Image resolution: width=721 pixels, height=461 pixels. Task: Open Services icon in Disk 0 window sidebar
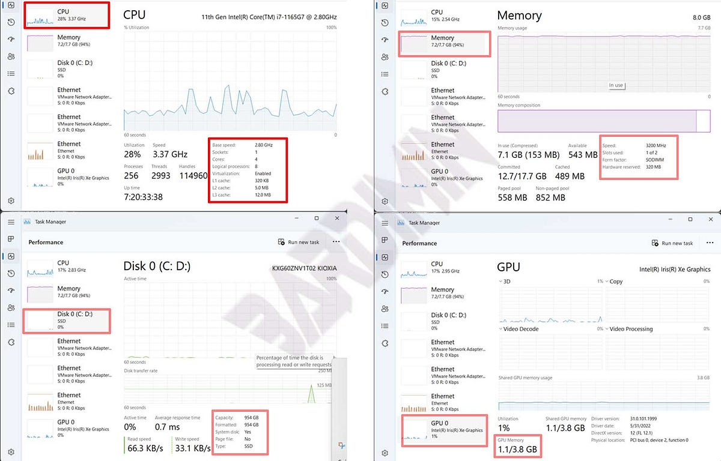pyautogui.click(x=11, y=342)
